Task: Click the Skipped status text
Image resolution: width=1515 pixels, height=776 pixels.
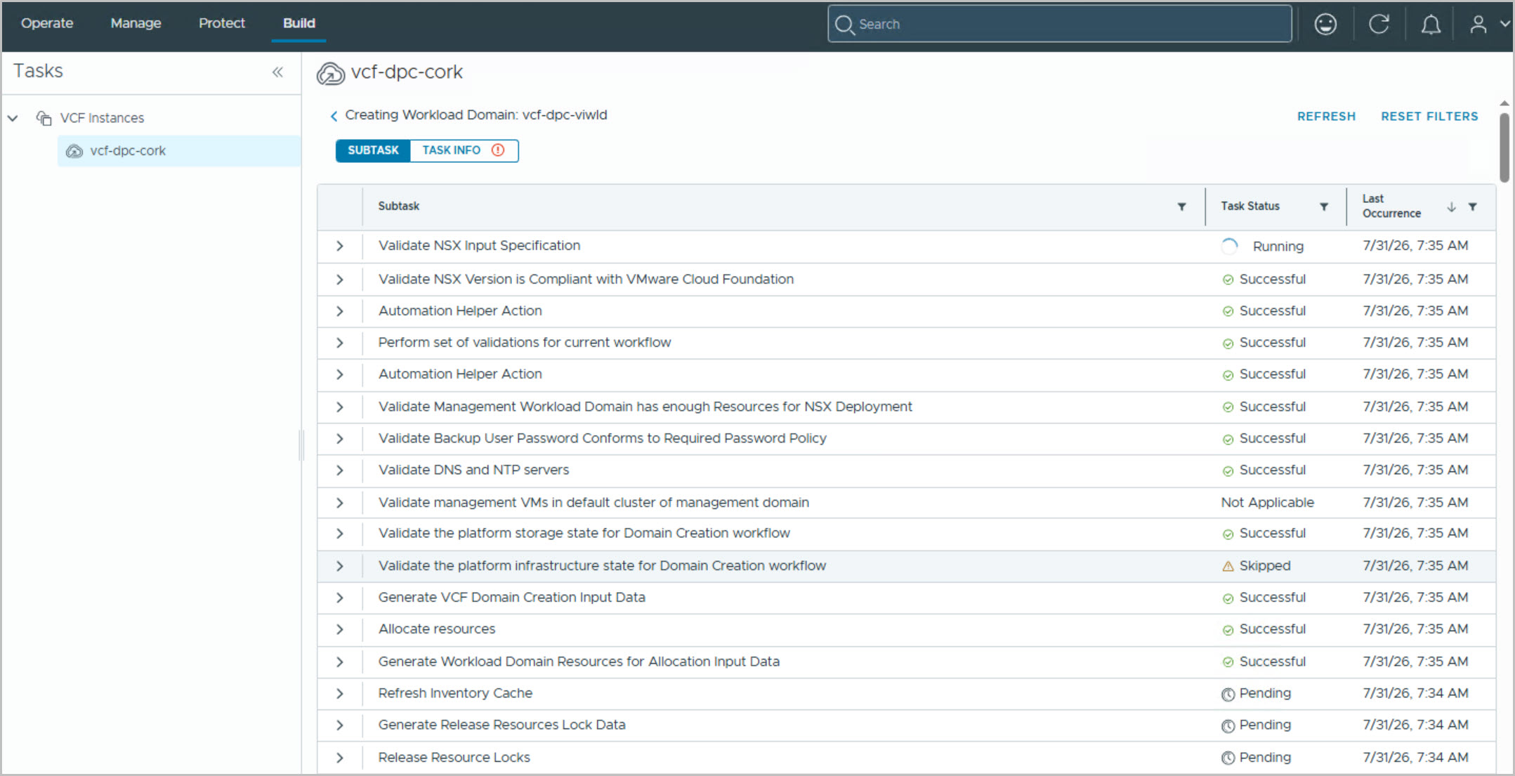Action: [x=1265, y=566]
